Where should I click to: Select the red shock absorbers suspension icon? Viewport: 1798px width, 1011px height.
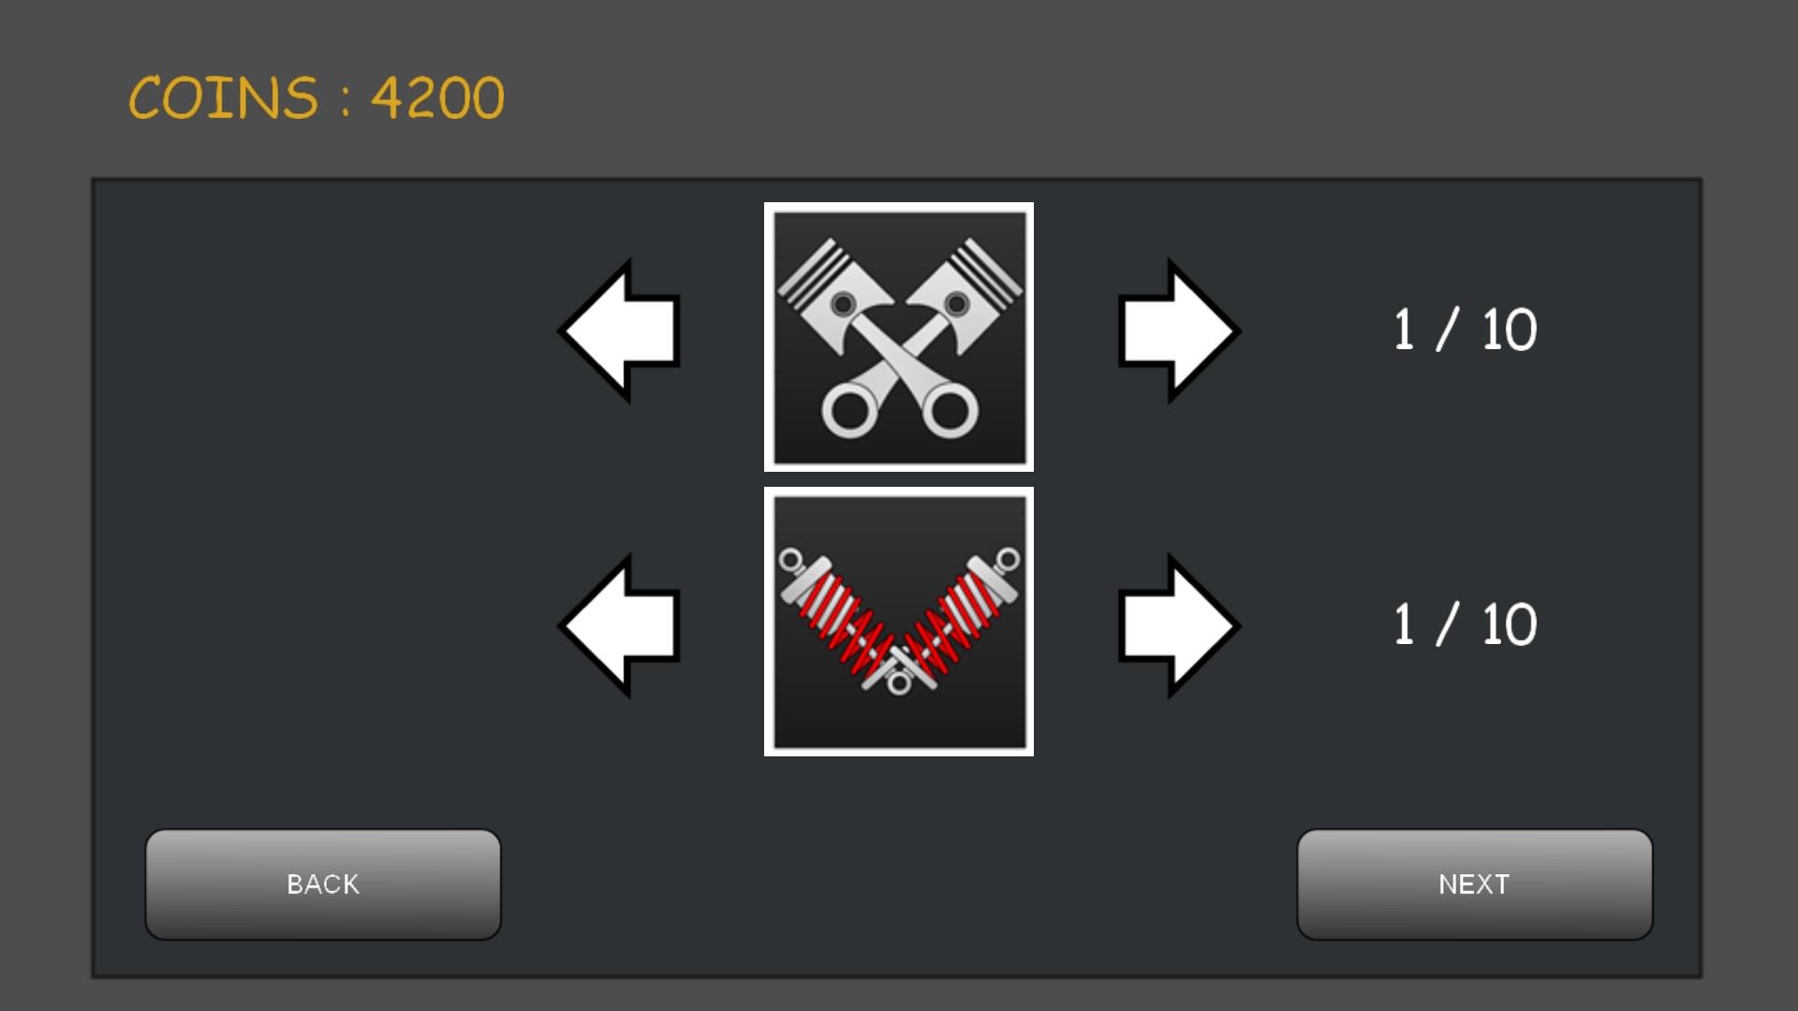(x=899, y=622)
